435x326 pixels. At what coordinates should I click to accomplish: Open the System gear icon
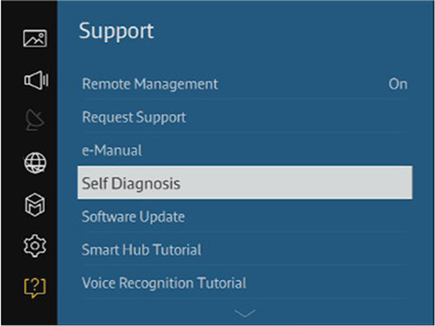tap(35, 245)
